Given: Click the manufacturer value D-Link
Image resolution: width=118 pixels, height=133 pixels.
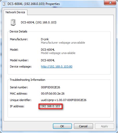Looking at the screenshot, I should [45, 39].
